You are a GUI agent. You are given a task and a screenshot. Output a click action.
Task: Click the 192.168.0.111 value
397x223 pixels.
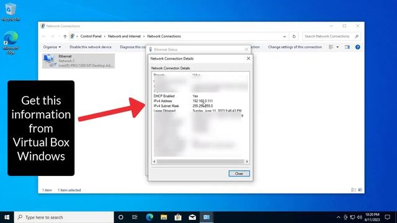pos(203,101)
